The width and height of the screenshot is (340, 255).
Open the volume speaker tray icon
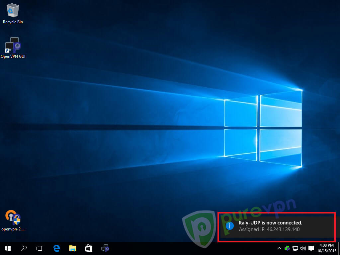click(x=303, y=248)
